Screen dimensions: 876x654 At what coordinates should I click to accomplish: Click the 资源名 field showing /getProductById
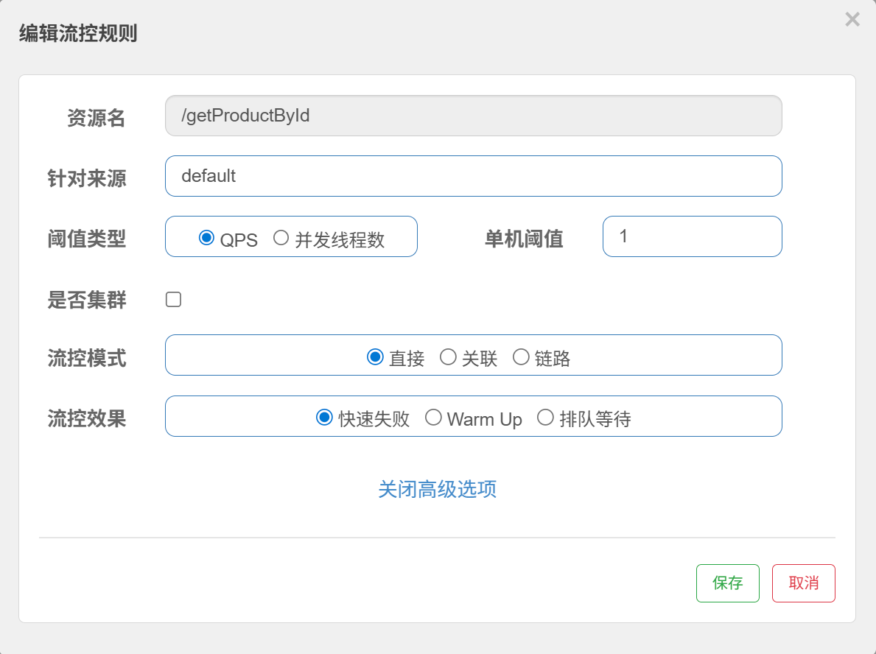[x=473, y=116]
